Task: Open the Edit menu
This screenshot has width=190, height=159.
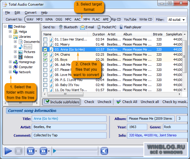Action: [17, 13]
